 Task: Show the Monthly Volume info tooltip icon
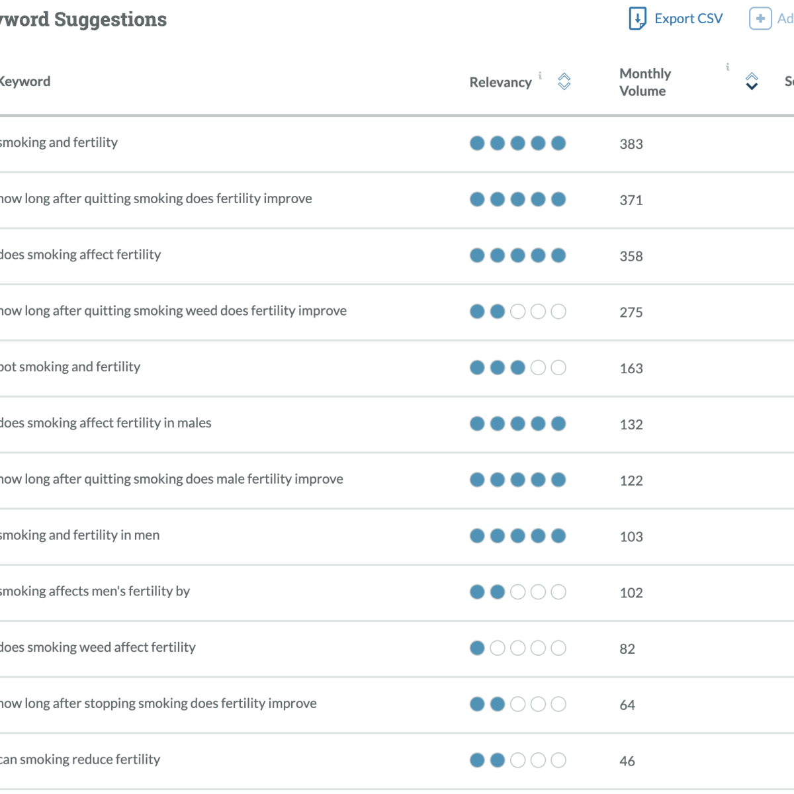(727, 67)
